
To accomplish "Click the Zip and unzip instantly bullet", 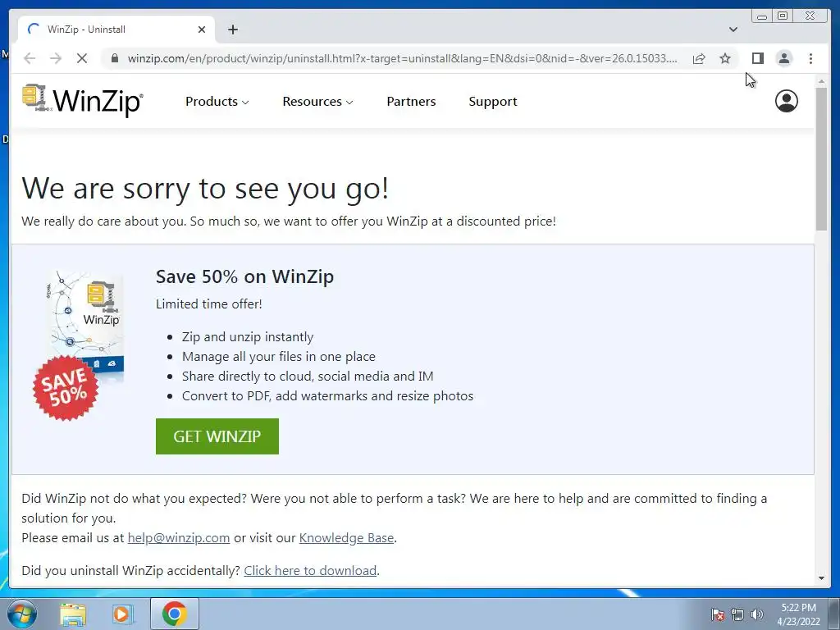I will click(248, 337).
